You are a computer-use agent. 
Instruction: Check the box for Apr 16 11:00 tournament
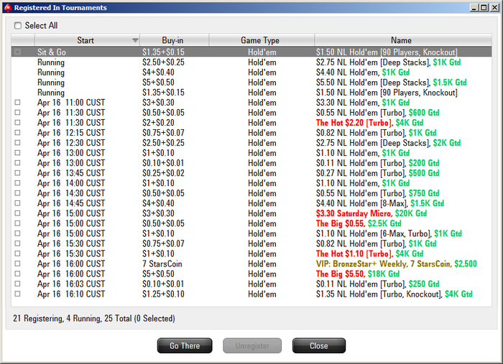click(x=18, y=102)
